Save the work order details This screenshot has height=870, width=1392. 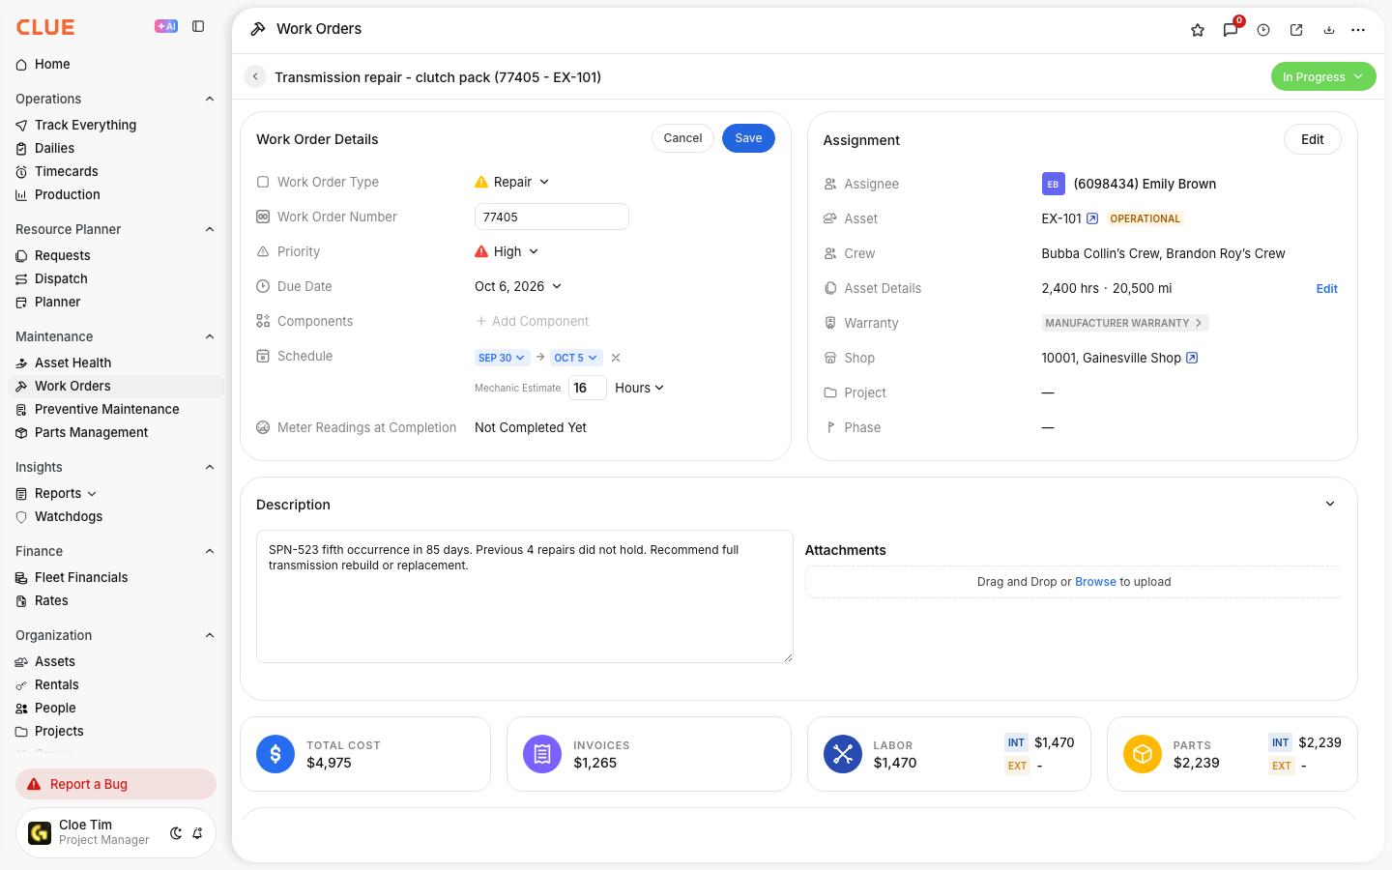(x=748, y=138)
